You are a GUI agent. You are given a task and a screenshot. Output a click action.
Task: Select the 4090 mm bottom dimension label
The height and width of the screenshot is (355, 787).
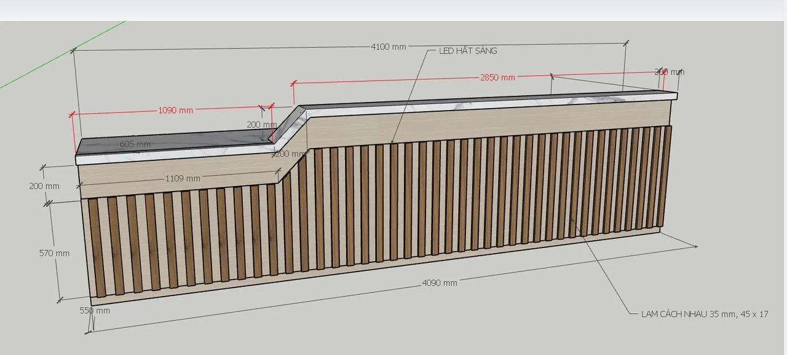[x=439, y=283]
